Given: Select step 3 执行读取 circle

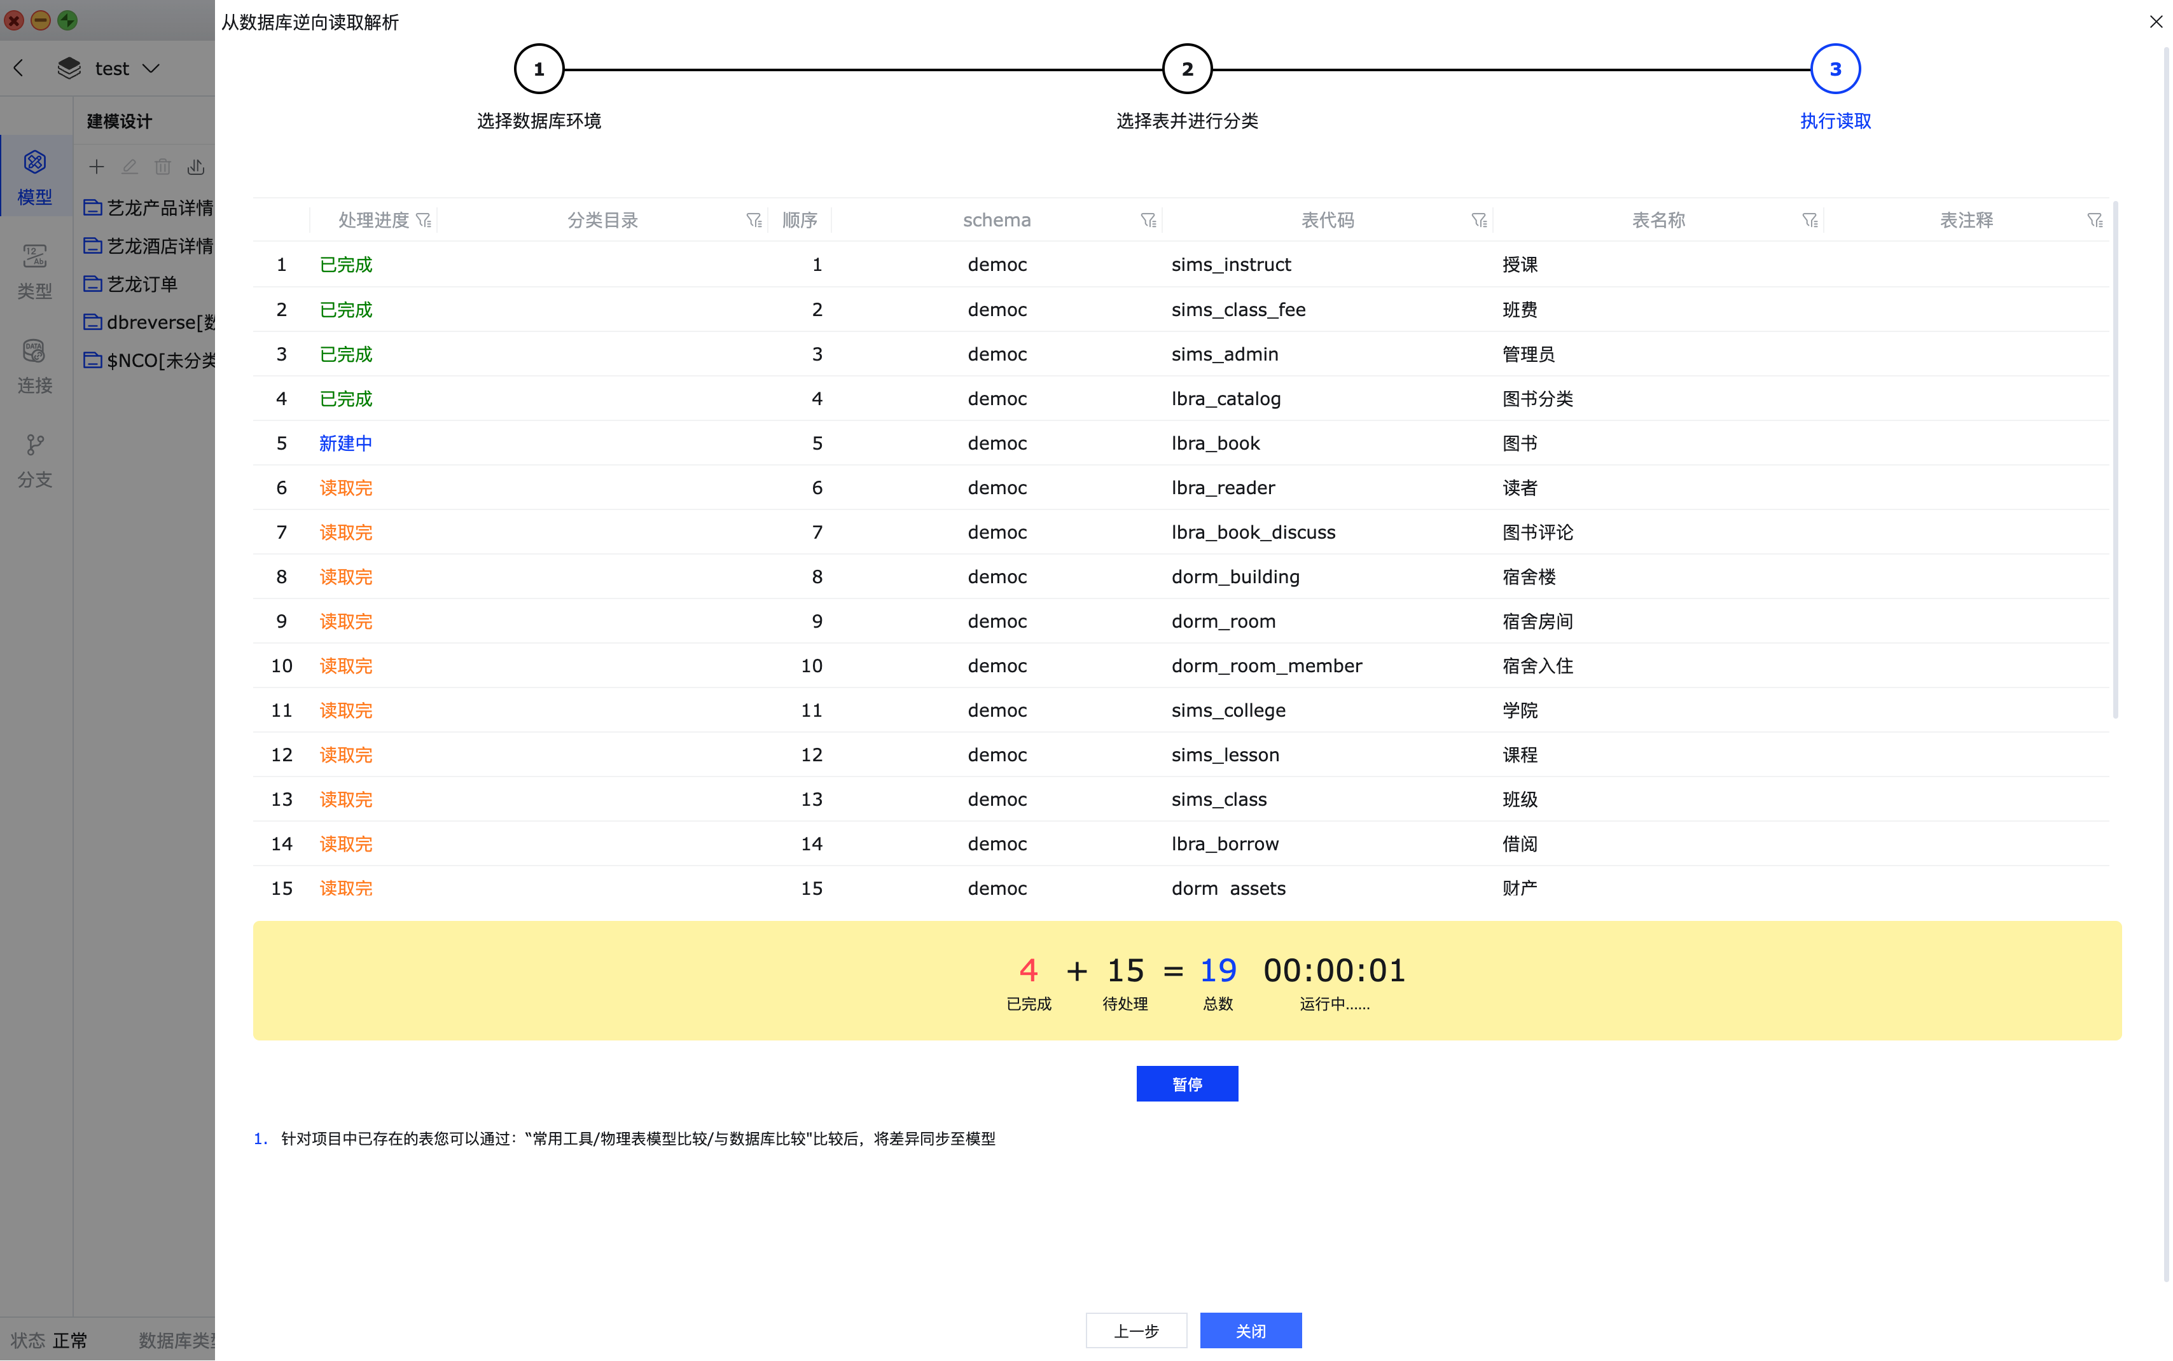Looking at the screenshot, I should [1835, 69].
